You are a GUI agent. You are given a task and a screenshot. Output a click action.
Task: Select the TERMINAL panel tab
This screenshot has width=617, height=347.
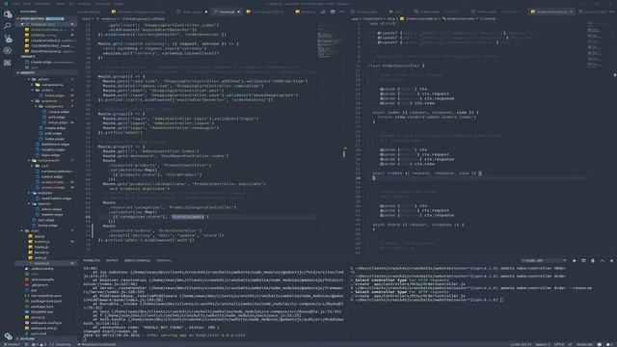pos(163,260)
